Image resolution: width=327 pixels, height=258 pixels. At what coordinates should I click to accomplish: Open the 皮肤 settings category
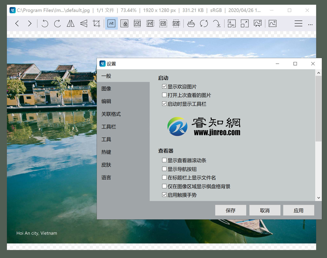pyautogui.click(x=106, y=165)
